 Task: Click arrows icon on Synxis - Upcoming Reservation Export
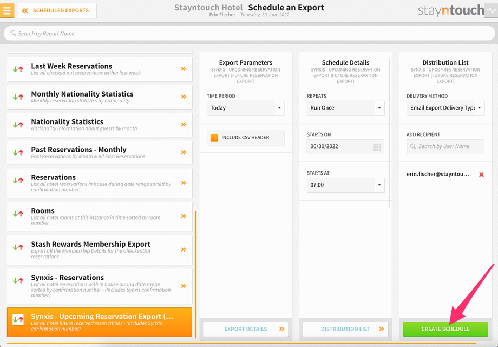18,319
